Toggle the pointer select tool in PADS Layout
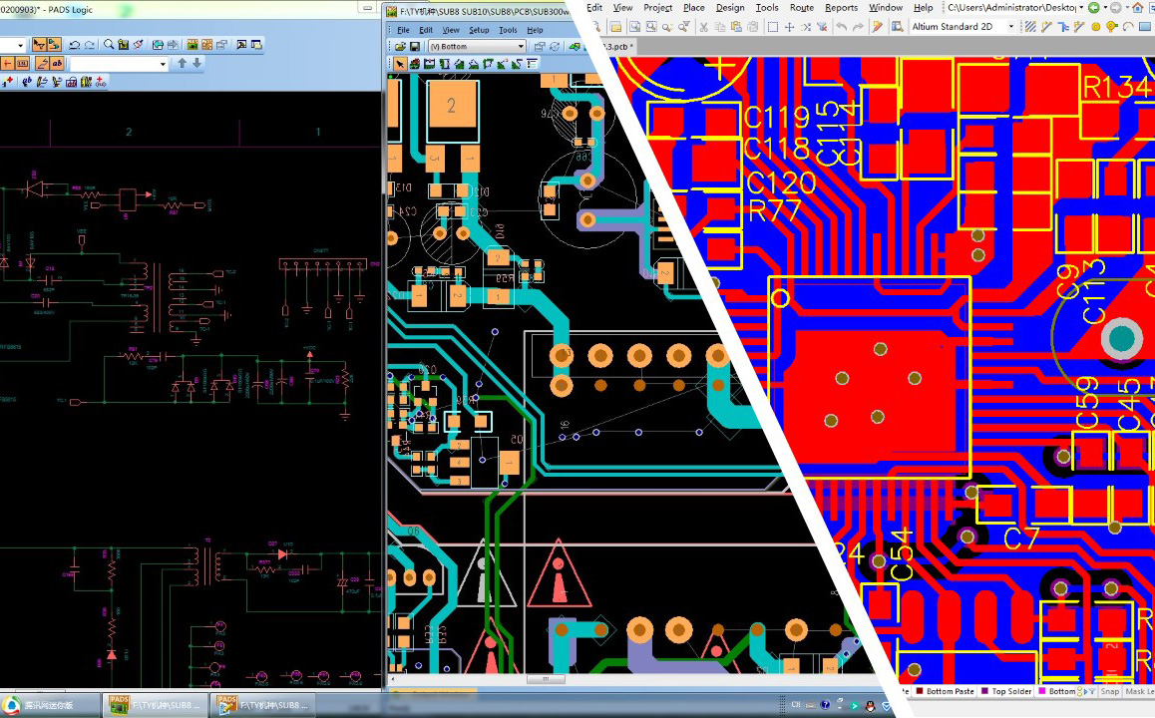Screen dimensions: 1155x718 point(400,64)
